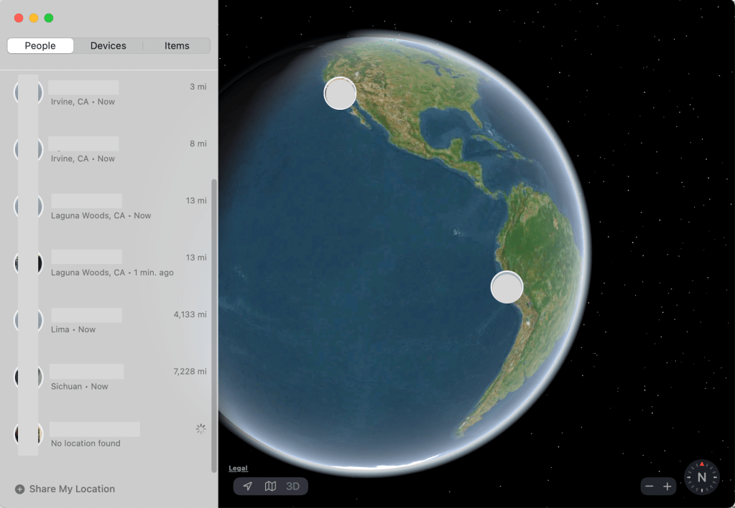
Task: Select the person with No location found
Action: pyautogui.click(x=108, y=435)
